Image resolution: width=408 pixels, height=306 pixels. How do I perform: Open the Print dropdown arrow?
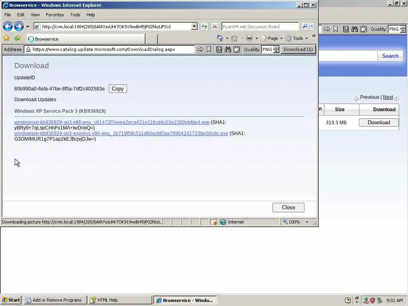pos(257,39)
